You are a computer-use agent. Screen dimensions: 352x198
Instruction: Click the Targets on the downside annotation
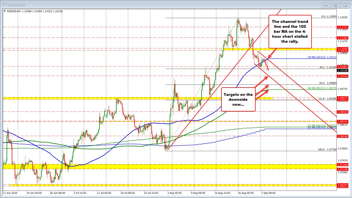[x=238, y=99]
